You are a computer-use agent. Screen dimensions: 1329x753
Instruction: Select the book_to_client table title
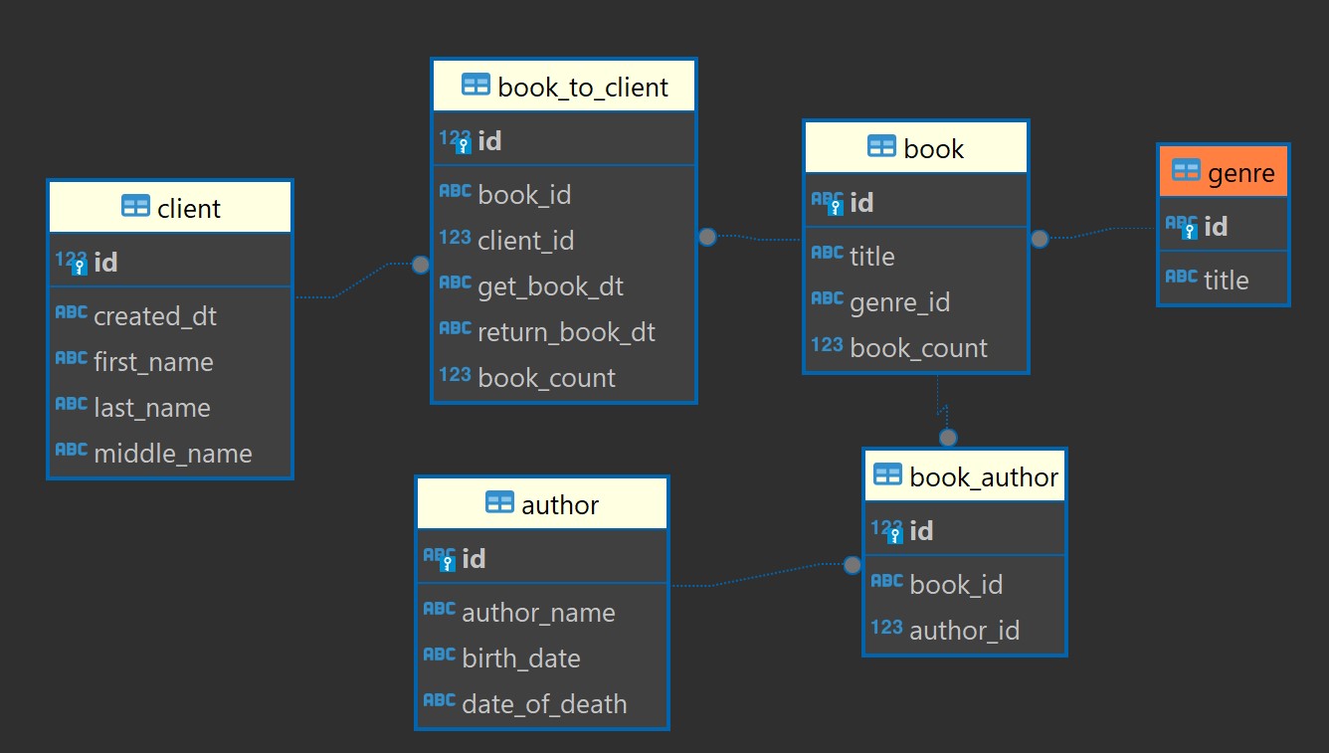tap(583, 88)
